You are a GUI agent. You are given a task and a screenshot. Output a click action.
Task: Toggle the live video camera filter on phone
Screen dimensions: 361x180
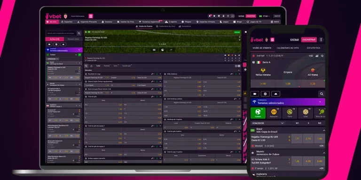[x=255, y=94]
